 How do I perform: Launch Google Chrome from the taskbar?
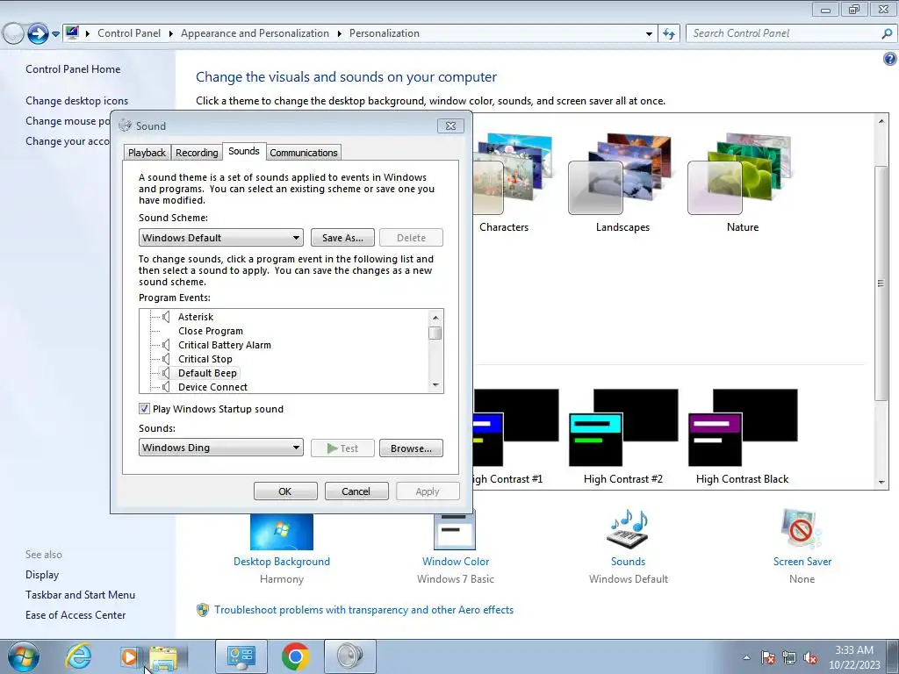click(x=296, y=656)
